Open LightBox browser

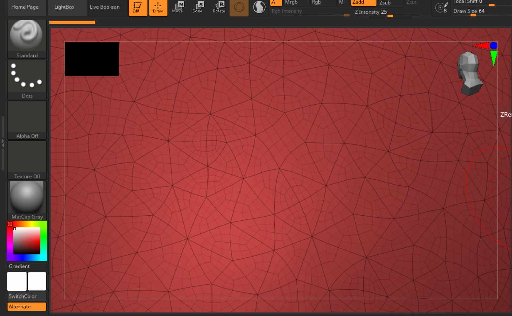click(x=67, y=7)
